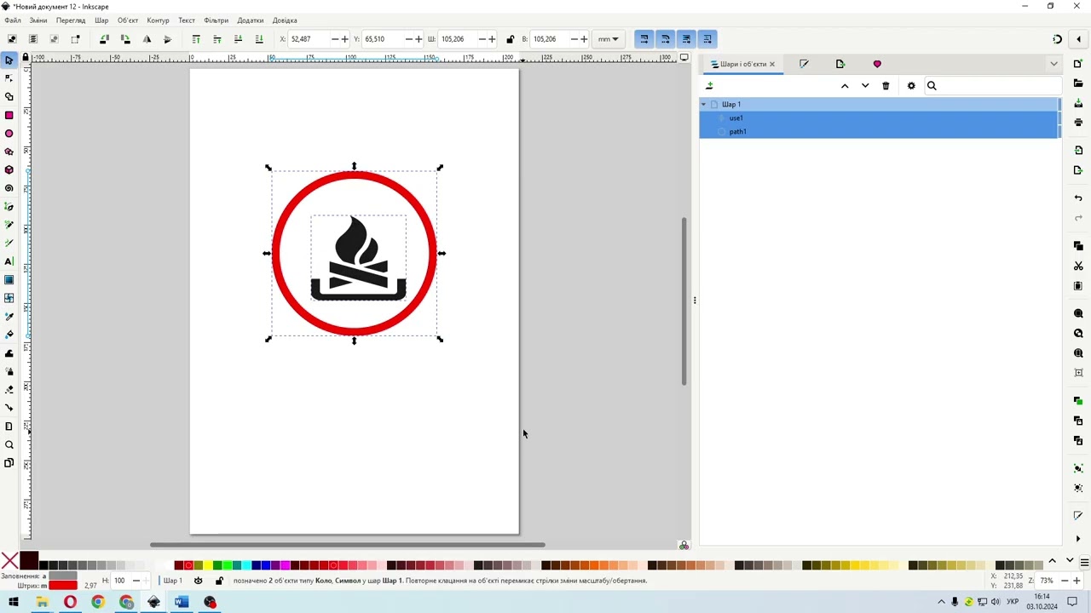The width and height of the screenshot is (1091, 613).
Task: Toggle snapping control at top right
Action: [1057, 39]
